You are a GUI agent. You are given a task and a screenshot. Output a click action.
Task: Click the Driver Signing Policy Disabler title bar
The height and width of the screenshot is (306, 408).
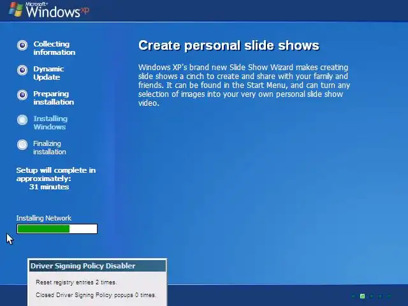[98, 266]
